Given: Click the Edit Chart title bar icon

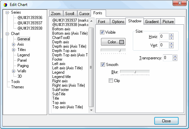Looking at the screenshot, I should coord(5,5).
